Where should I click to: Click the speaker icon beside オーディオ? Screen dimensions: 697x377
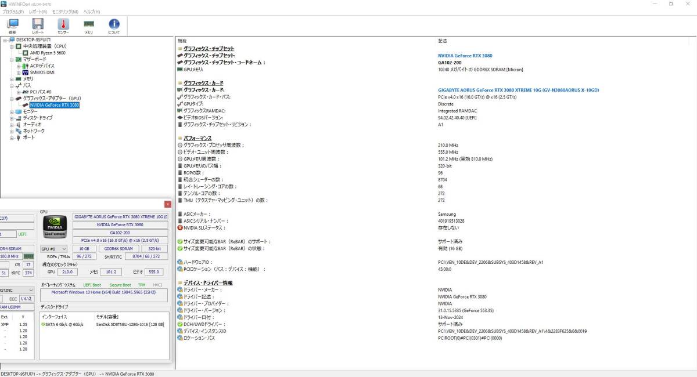click(19, 124)
